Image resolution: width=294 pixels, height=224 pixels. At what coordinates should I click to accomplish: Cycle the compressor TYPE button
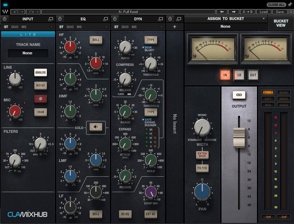(x=151, y=40)
